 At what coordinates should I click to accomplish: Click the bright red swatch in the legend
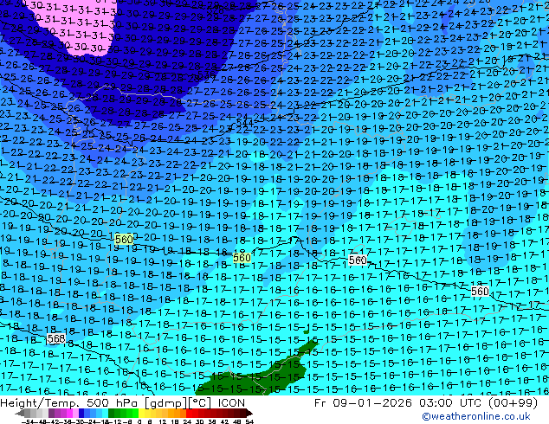[189, 414]
